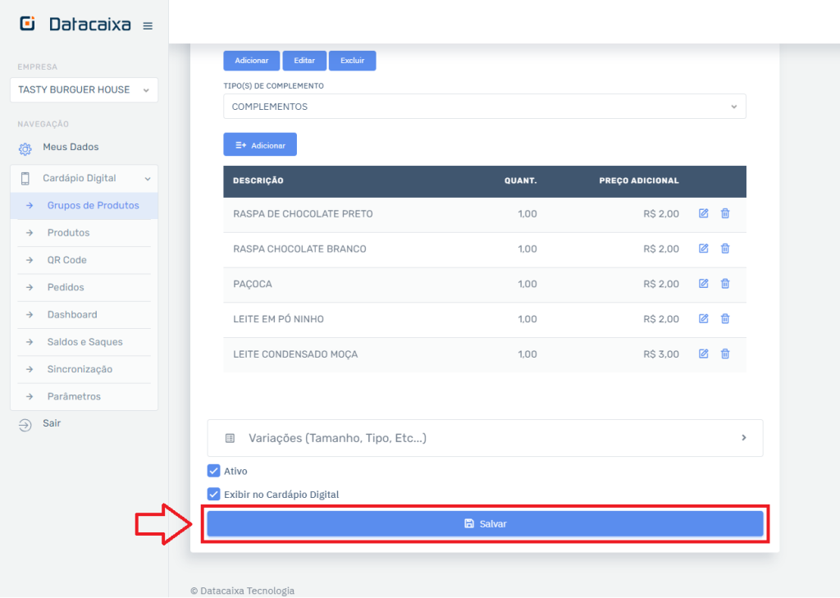
Task: Open the TASTY BURGUER HOUSE company selector
Action: (83, 90)
